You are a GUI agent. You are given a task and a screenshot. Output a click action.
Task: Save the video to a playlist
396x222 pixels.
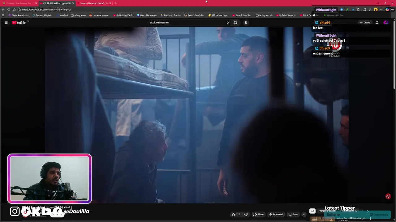pyautogui.click(x=293, y=214)
